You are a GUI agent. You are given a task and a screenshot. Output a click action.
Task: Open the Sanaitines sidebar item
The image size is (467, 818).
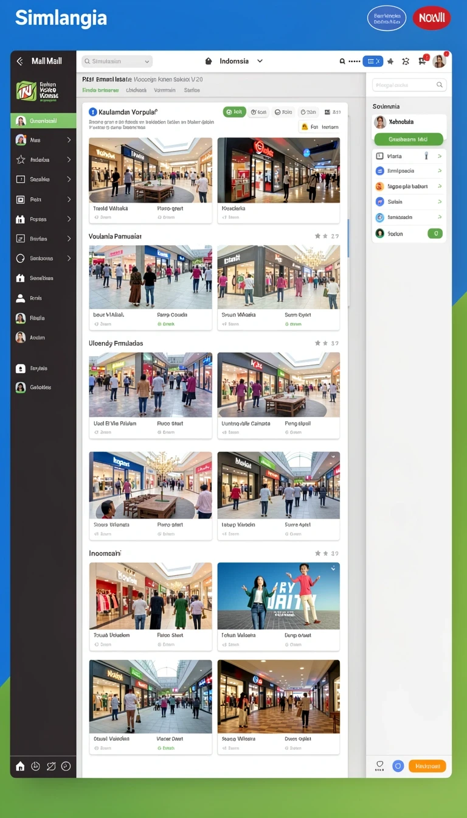(x=43, y=278)
